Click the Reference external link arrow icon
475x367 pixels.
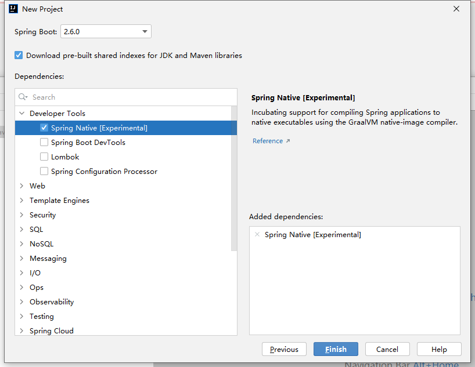288,141
